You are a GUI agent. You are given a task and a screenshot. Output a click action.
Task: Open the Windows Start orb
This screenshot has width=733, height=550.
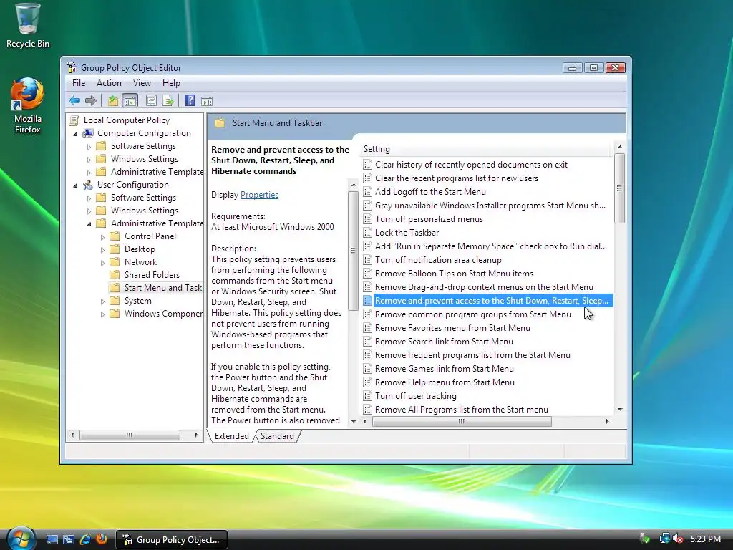click(x=21, y=539)
